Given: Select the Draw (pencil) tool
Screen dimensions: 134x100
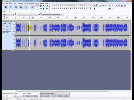Looking at the screenshot, I should pos(44,6).
